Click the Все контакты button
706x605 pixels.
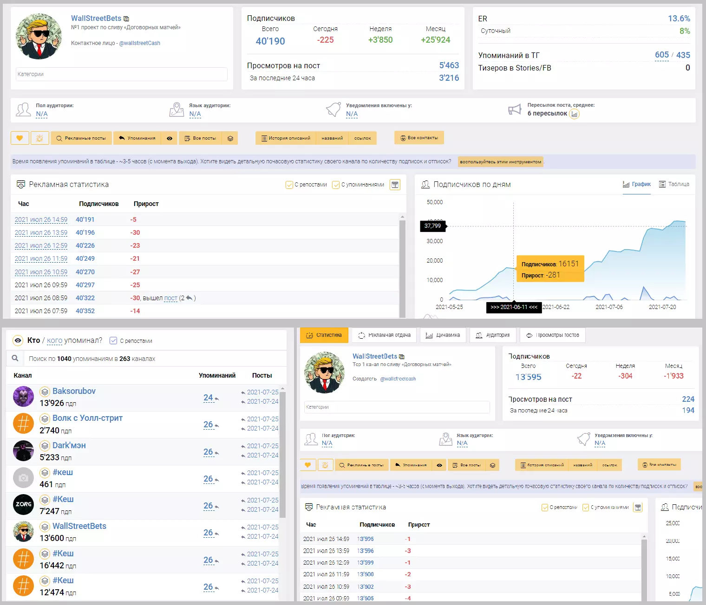pyautogui.click(x=419, y=138)
